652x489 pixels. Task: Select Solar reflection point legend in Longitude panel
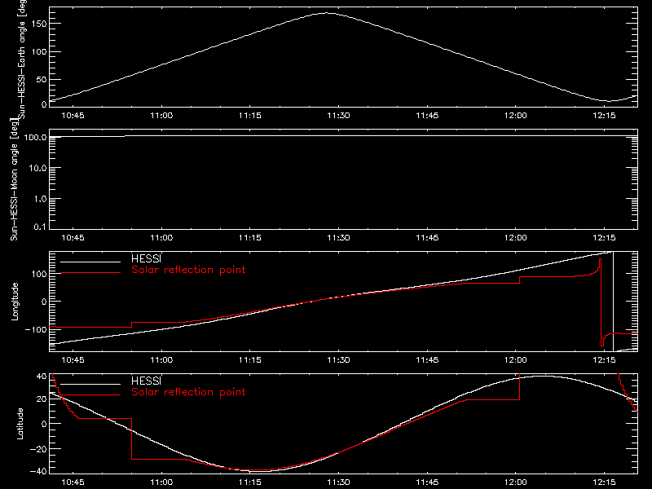(188, 270)
